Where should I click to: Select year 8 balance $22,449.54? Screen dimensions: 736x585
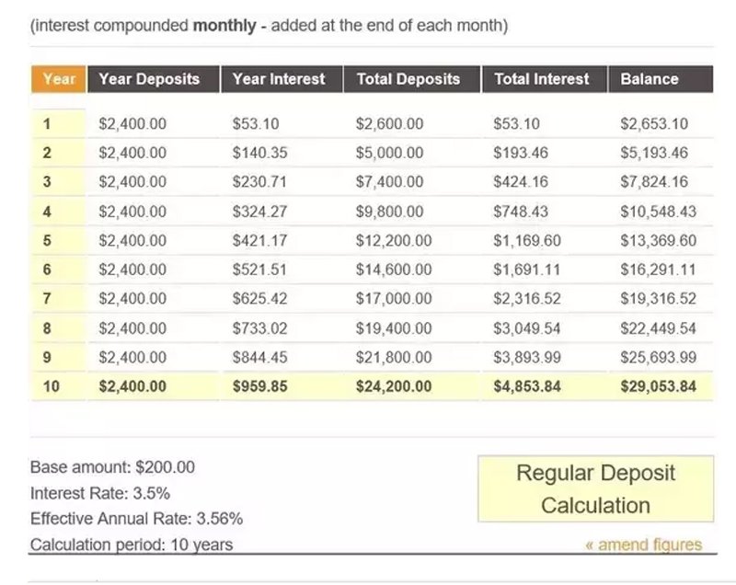click(658, 328)
